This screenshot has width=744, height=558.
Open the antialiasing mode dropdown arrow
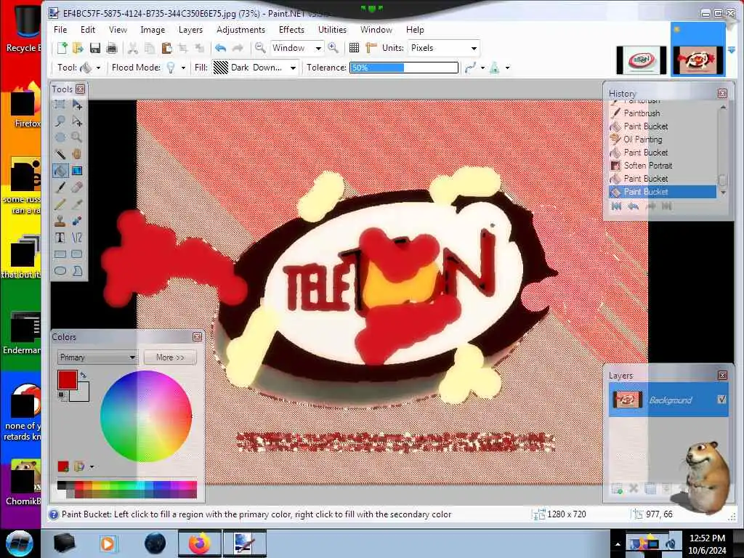click(x=482, y=68)
